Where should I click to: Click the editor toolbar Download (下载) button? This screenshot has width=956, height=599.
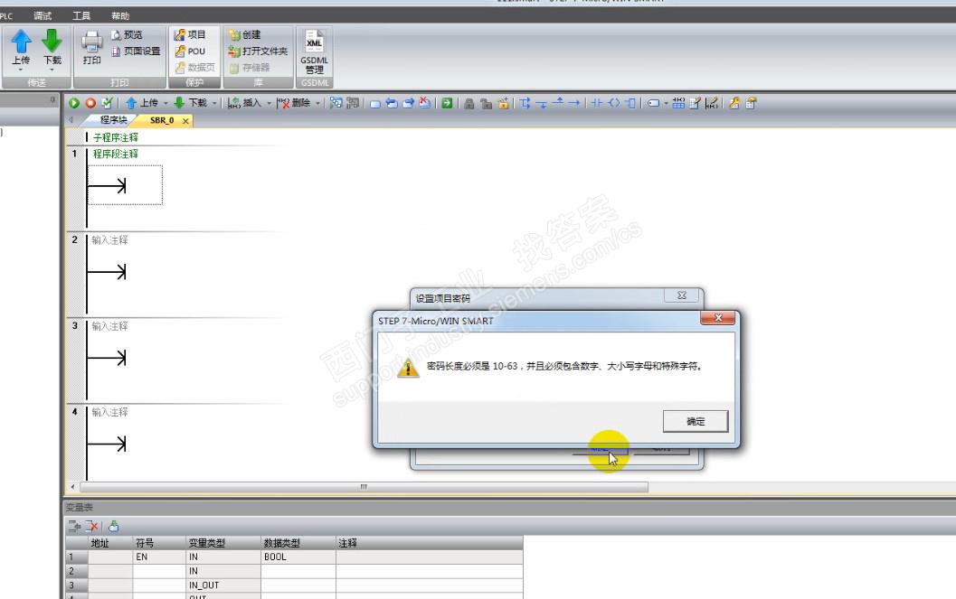pos(190,103)
